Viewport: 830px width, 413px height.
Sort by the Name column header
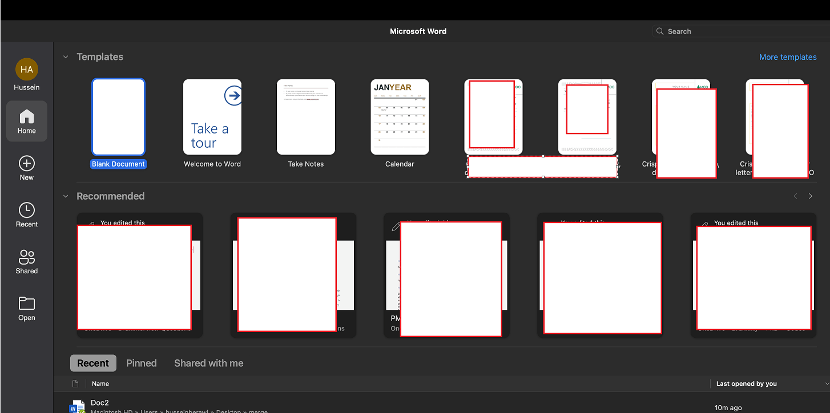pyautogui.click(x=100, y=384)
